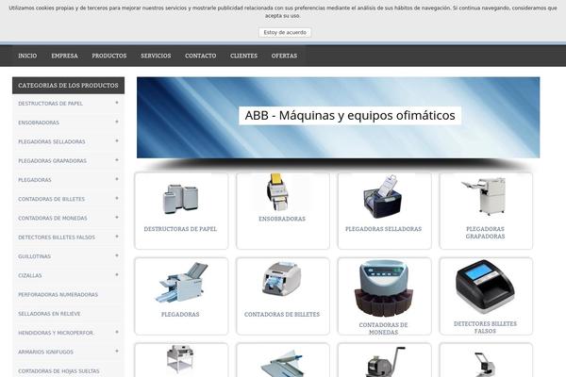
Task: Click the numbering perforator product image
Action: (385, 362)
